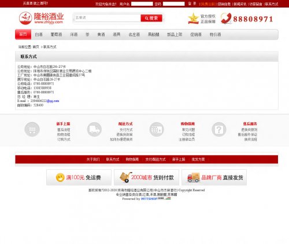Click the gray payment card icon

pyautogui.click(x=157, y=129)
